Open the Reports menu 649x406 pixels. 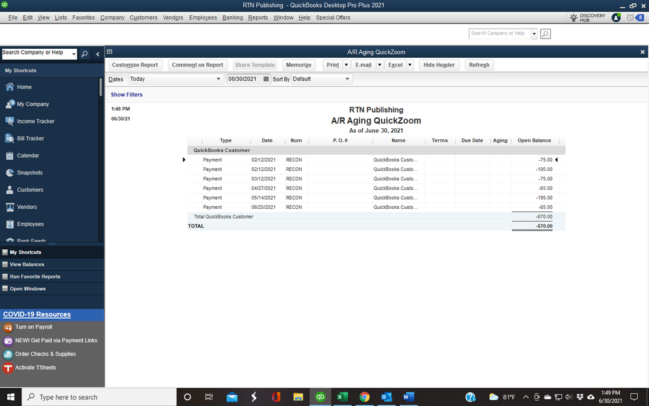pos(258,18)
